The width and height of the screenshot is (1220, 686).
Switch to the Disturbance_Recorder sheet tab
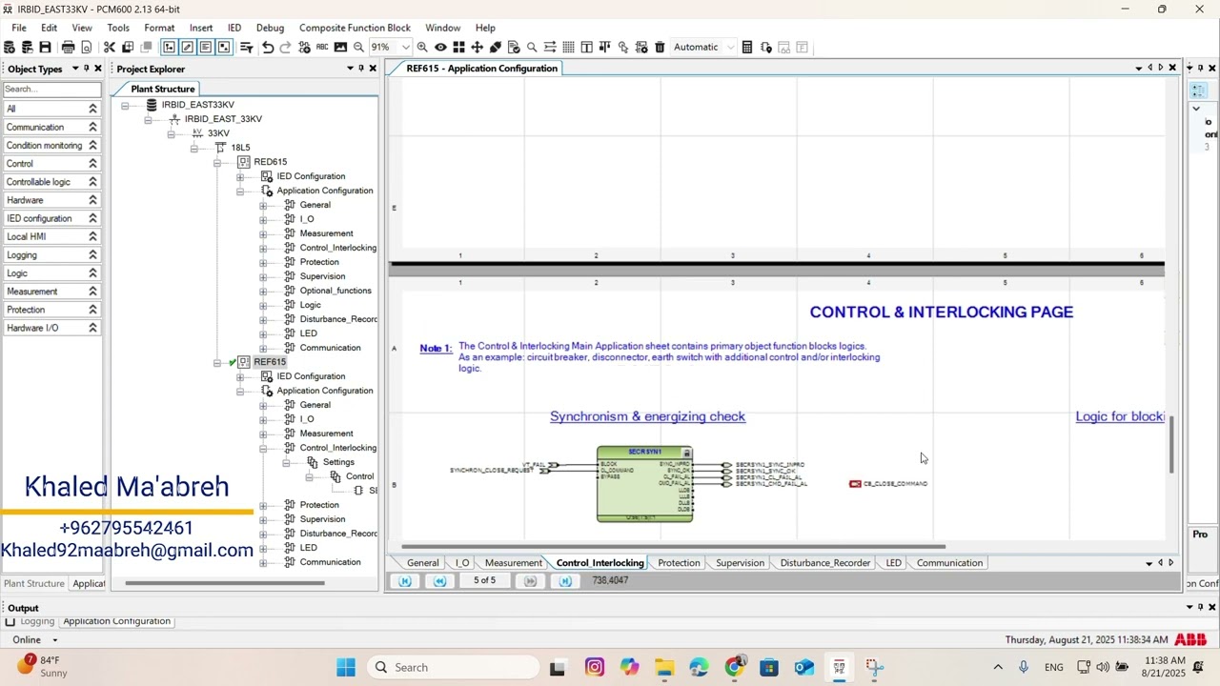pos(824,563)
